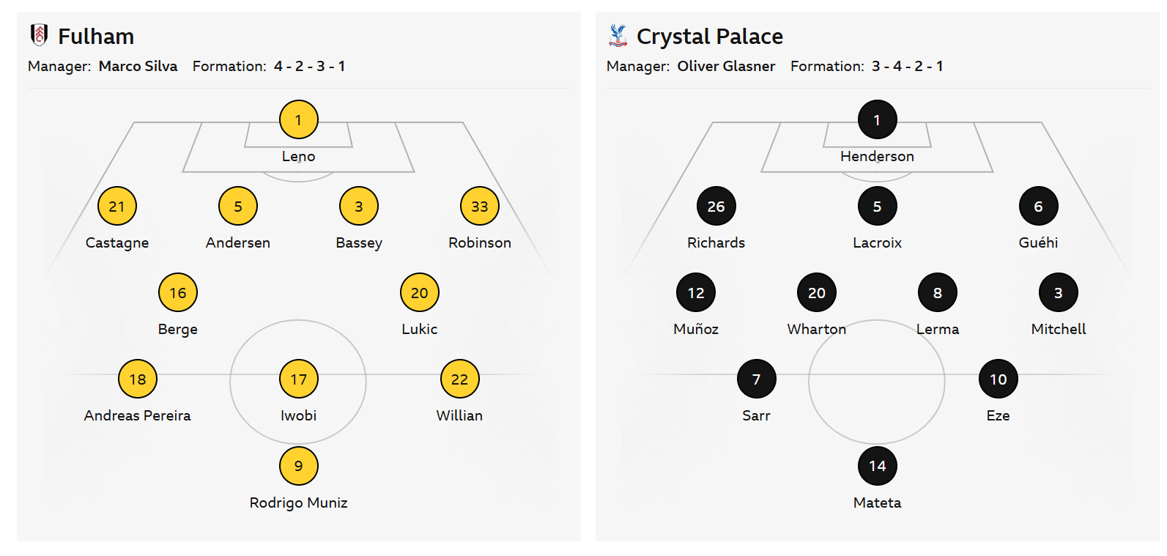Screen dimensions: 1167x556
Task: Click manager name Marco Silva
Action: coord(138,66)
